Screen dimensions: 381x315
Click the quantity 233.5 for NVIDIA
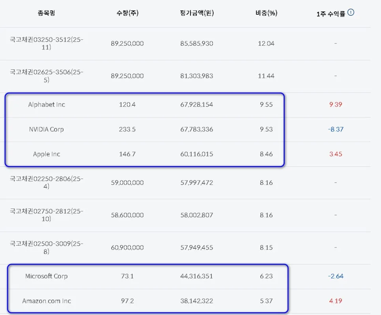(127, 129)
